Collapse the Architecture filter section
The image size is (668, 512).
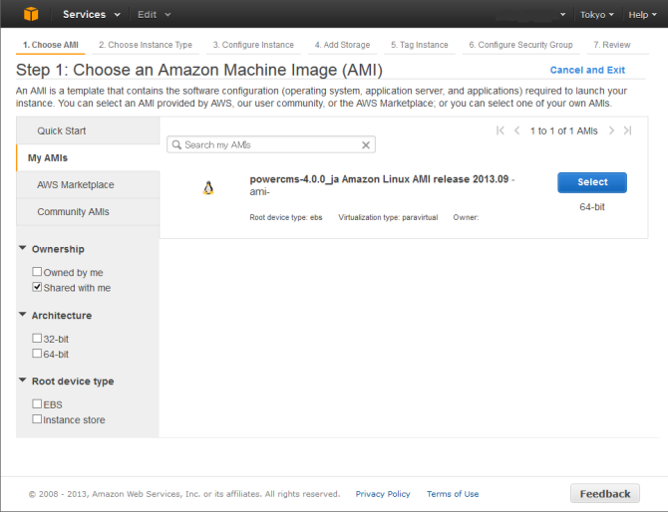[x=23, y=314]
